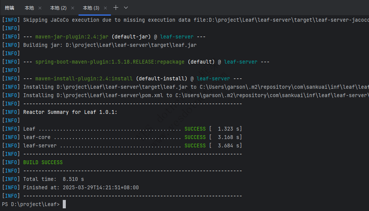This screenshot has width=369, height=211.
Task: Click the 'Installing ... leaf.jar' line
Action: tap(196, 87)
